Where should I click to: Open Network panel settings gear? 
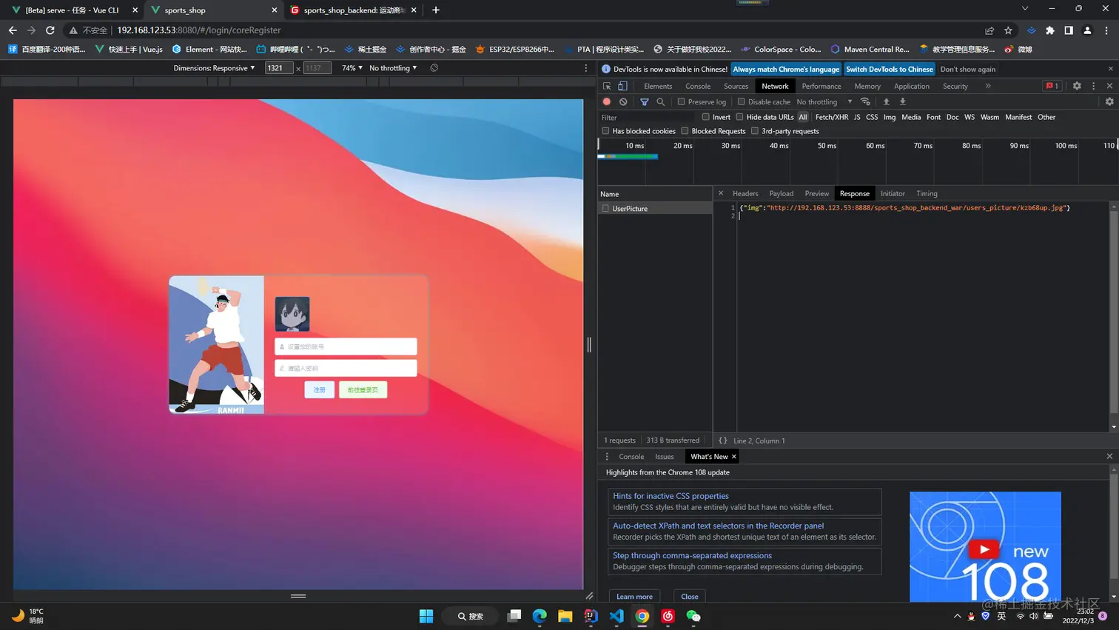pyautogui.click(x=1109, y=101)
